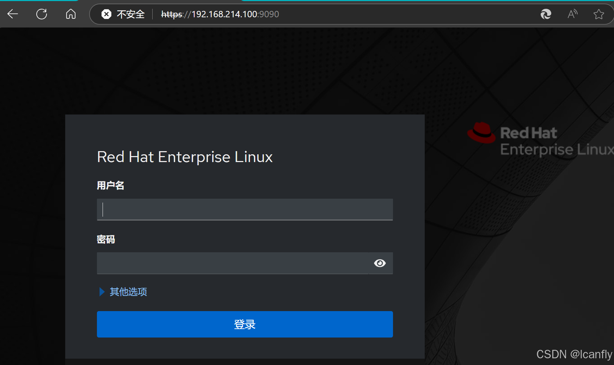Add page to favorites star icon

tap(598, 14)
